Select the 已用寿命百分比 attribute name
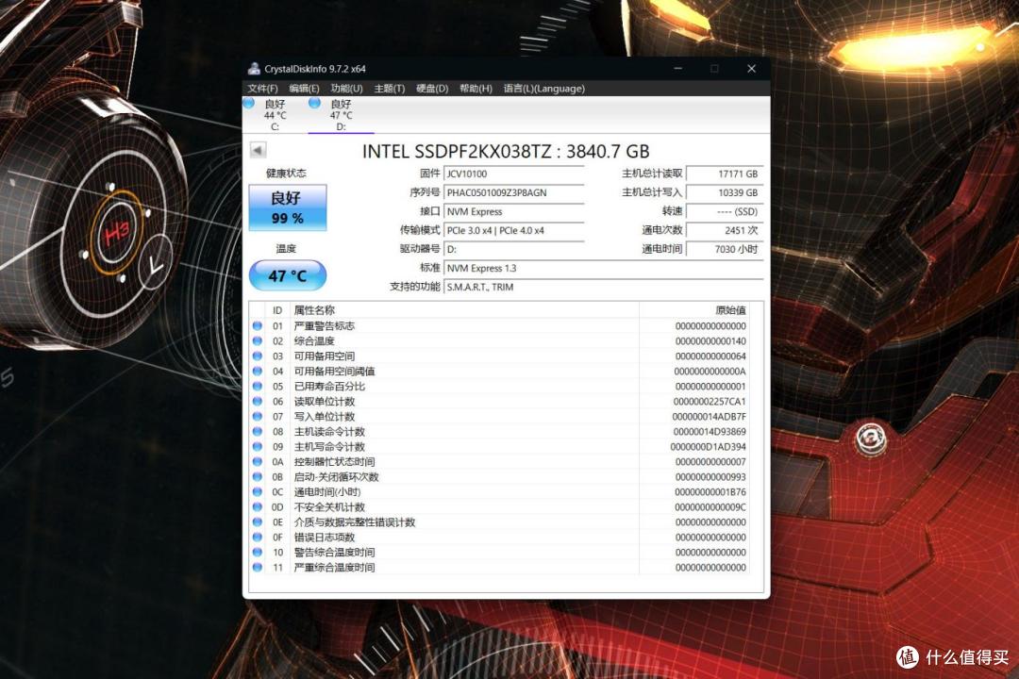The height and width of the screenshot is (679, 1019). pyautogui.click(x=329, y=386)
